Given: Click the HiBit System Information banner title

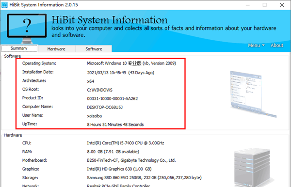Looking at the screenshot, I should click(x=110, y=20).
